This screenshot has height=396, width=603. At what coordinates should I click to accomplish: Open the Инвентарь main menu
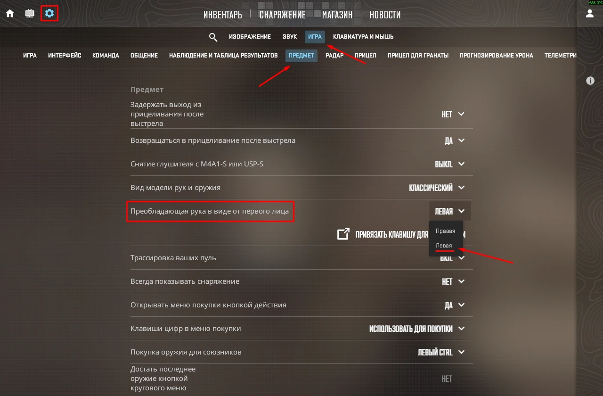223,15
